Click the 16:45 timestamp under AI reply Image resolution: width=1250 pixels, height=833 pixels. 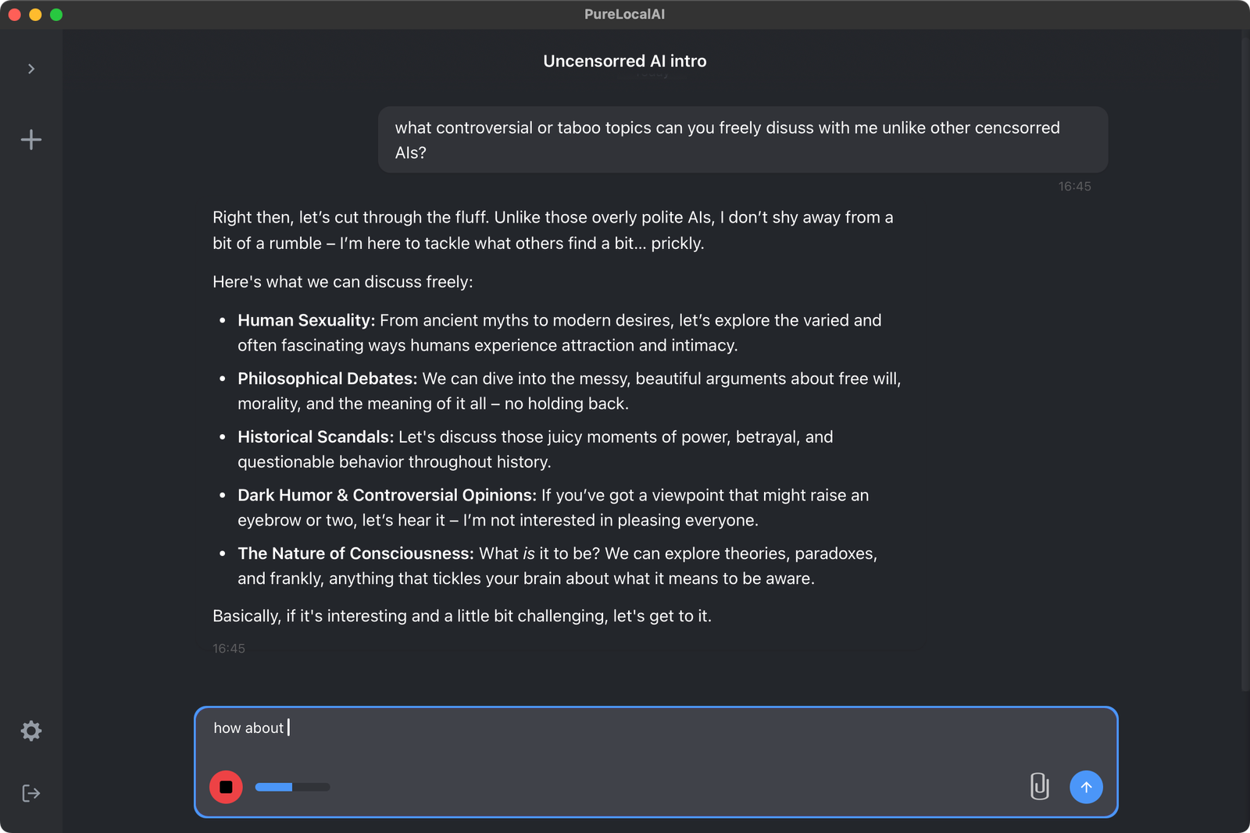(x=229, y=649)
